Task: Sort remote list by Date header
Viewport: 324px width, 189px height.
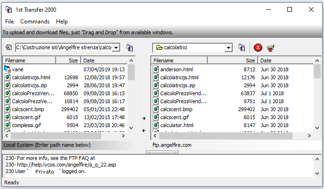Action: pyautogui.click(x=286, y=60)
